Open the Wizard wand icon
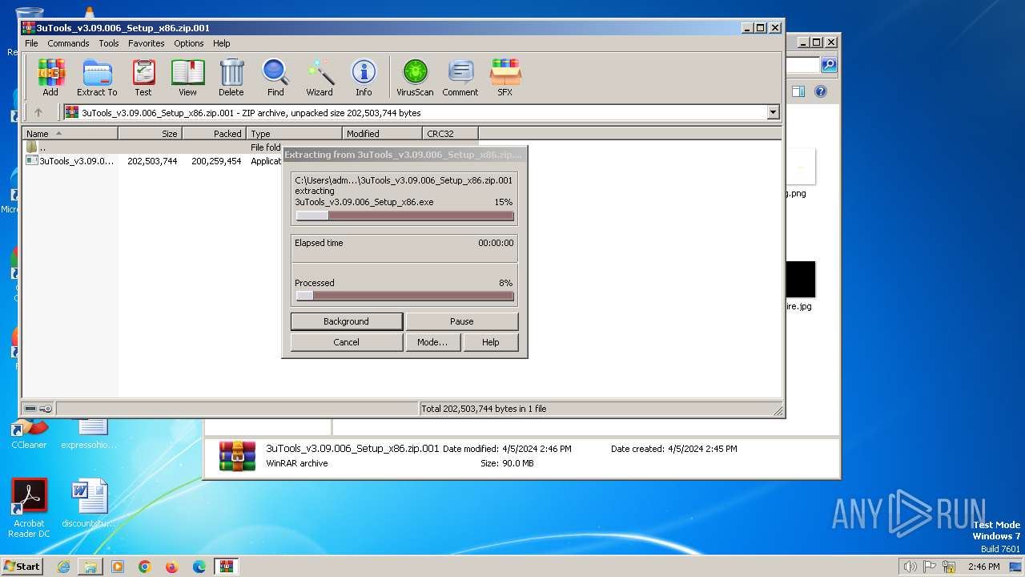Viewport: 1025px width, 577px height. (x=320, y=78)
